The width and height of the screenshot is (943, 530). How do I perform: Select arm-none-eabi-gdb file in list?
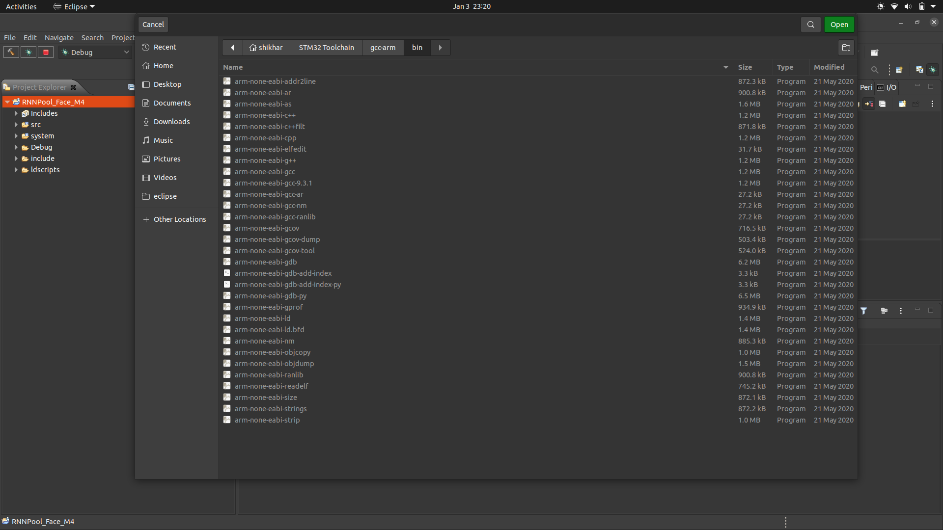[265, 262]
